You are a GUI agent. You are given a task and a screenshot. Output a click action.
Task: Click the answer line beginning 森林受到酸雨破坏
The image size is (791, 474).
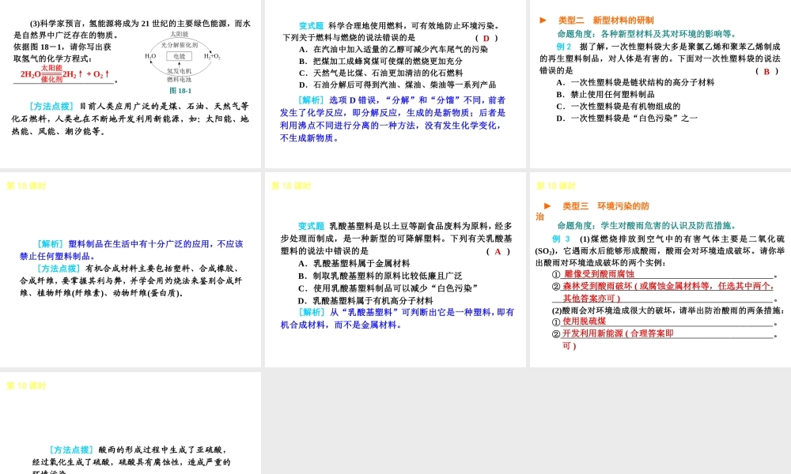tap(668, 286)
